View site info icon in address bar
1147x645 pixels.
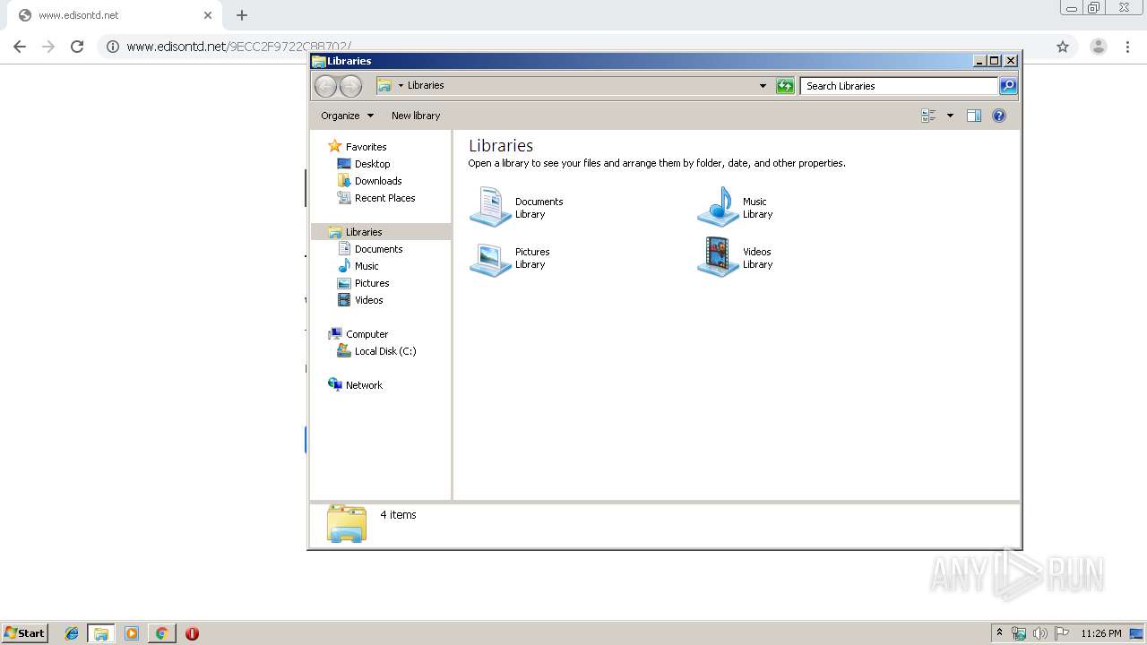tap(113, 47)
